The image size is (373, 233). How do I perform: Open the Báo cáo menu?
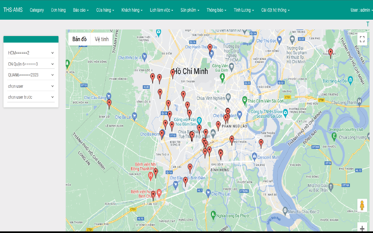click(81, 10)
